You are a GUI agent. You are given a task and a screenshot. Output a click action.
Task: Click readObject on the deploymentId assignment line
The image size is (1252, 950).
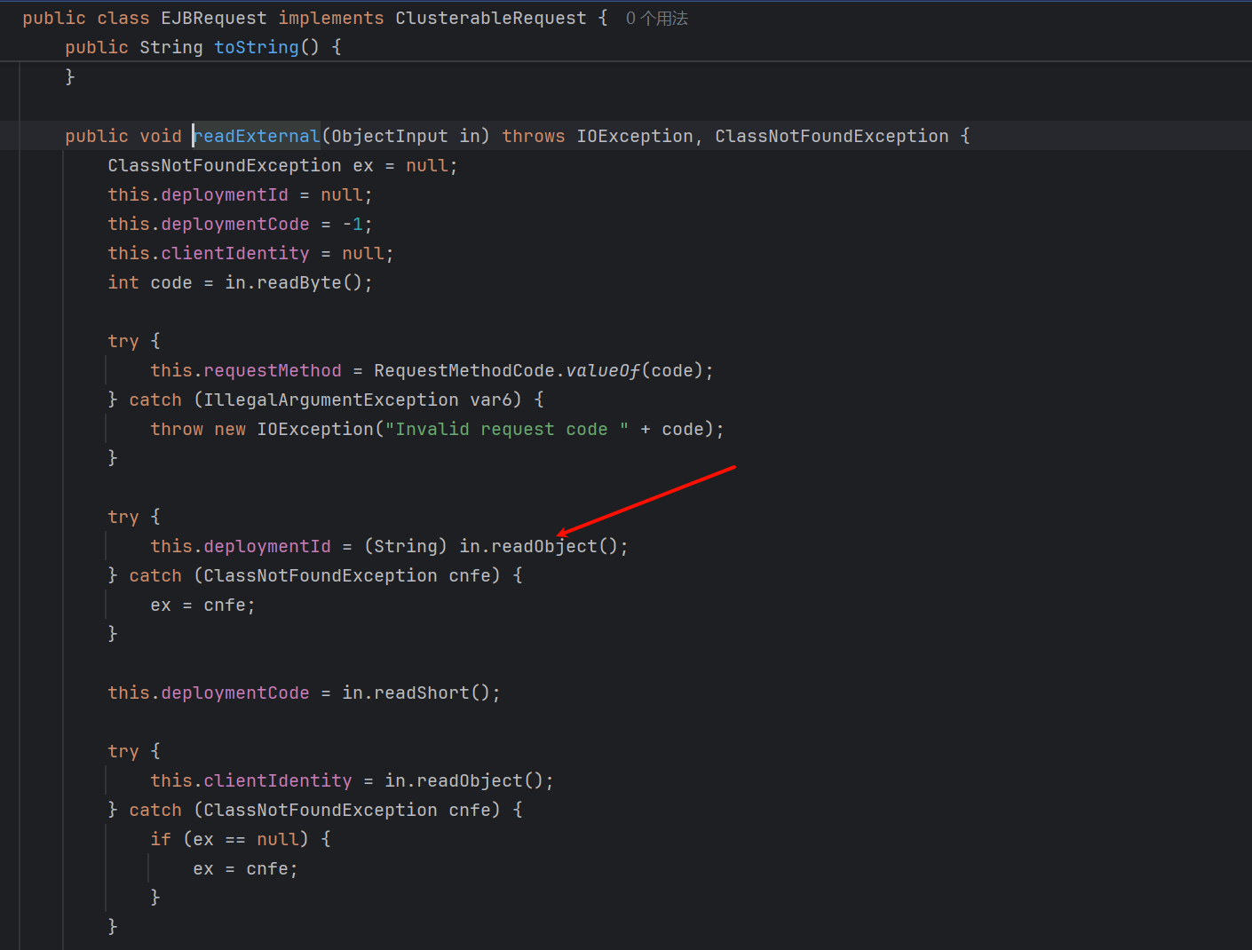543,546
